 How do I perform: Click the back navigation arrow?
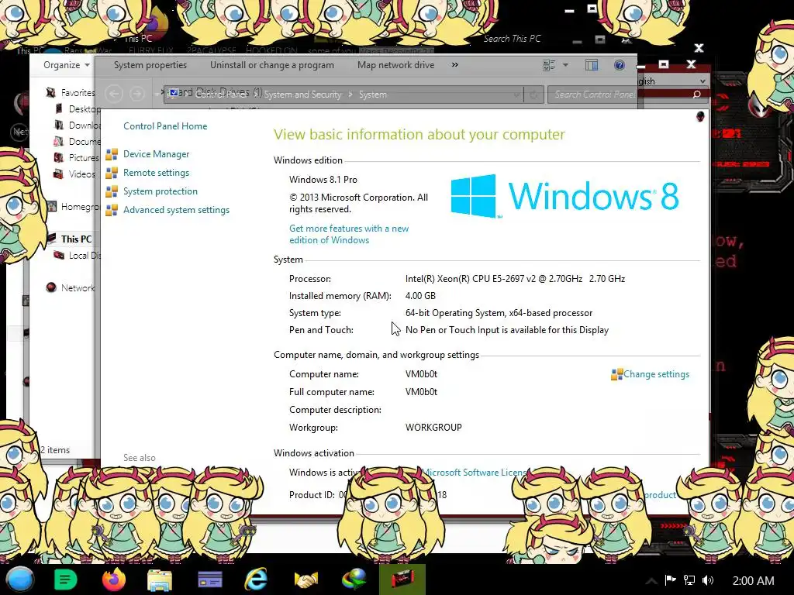coord(114,94)
